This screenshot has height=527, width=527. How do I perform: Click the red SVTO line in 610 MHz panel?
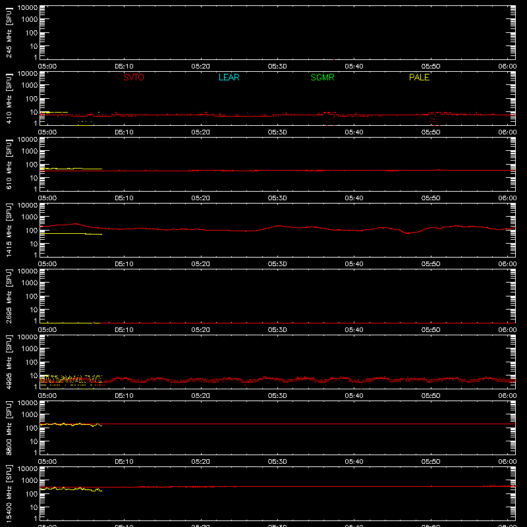point(277,171)
